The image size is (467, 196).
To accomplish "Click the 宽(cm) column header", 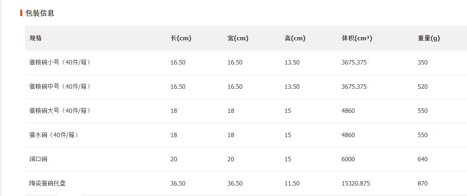I will point(238,38).
